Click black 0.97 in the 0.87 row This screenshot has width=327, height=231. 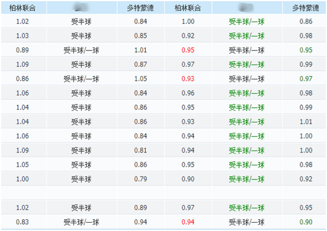tap(188, 64)
